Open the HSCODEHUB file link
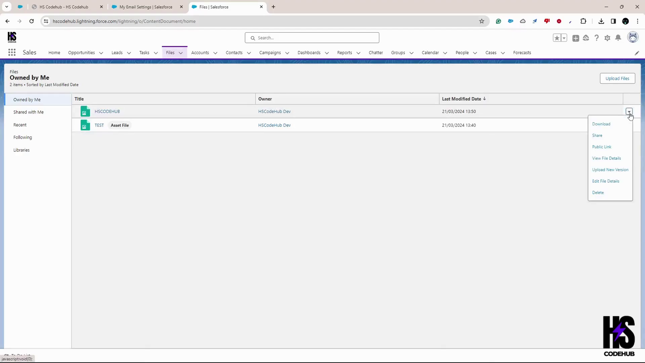The height and width of the screenshot is (363, 645). pos(107,111)
